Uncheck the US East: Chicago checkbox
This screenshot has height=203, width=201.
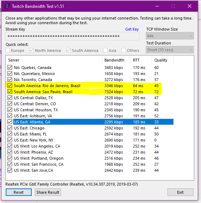click(10, 128)
